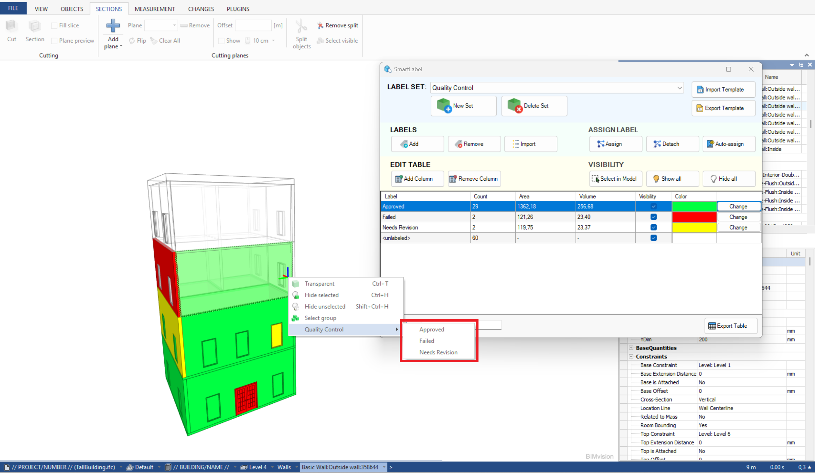This screenshot has width=815, height=473.
Task: Add a new label
Action: tap(417, 144)
